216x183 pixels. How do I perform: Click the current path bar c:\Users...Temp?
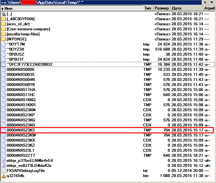tap(101, 3)
